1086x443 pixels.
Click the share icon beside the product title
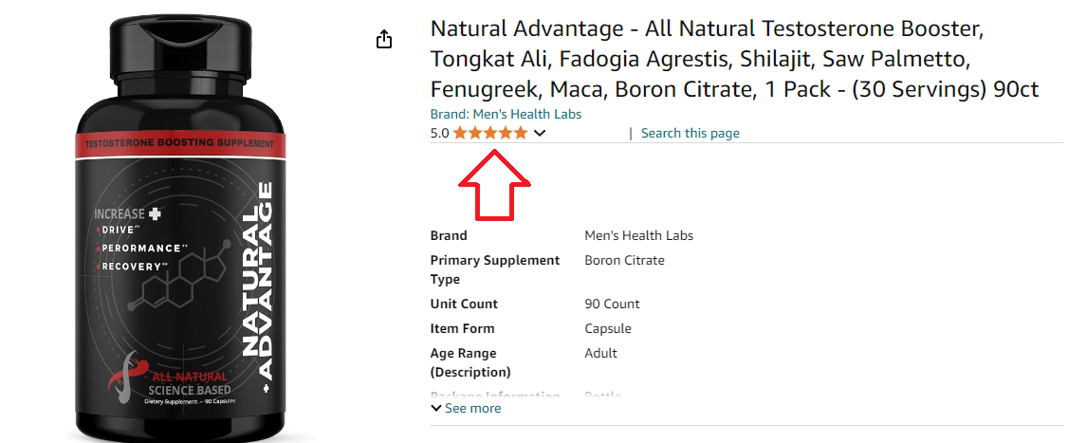tap(384, 40)
